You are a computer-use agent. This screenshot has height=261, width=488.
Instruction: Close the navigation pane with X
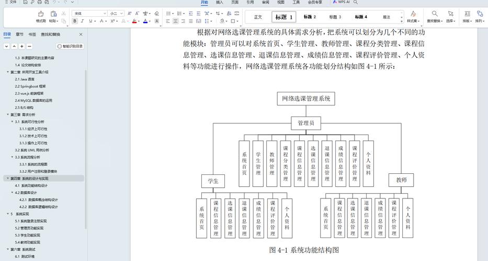click(81, 34)
